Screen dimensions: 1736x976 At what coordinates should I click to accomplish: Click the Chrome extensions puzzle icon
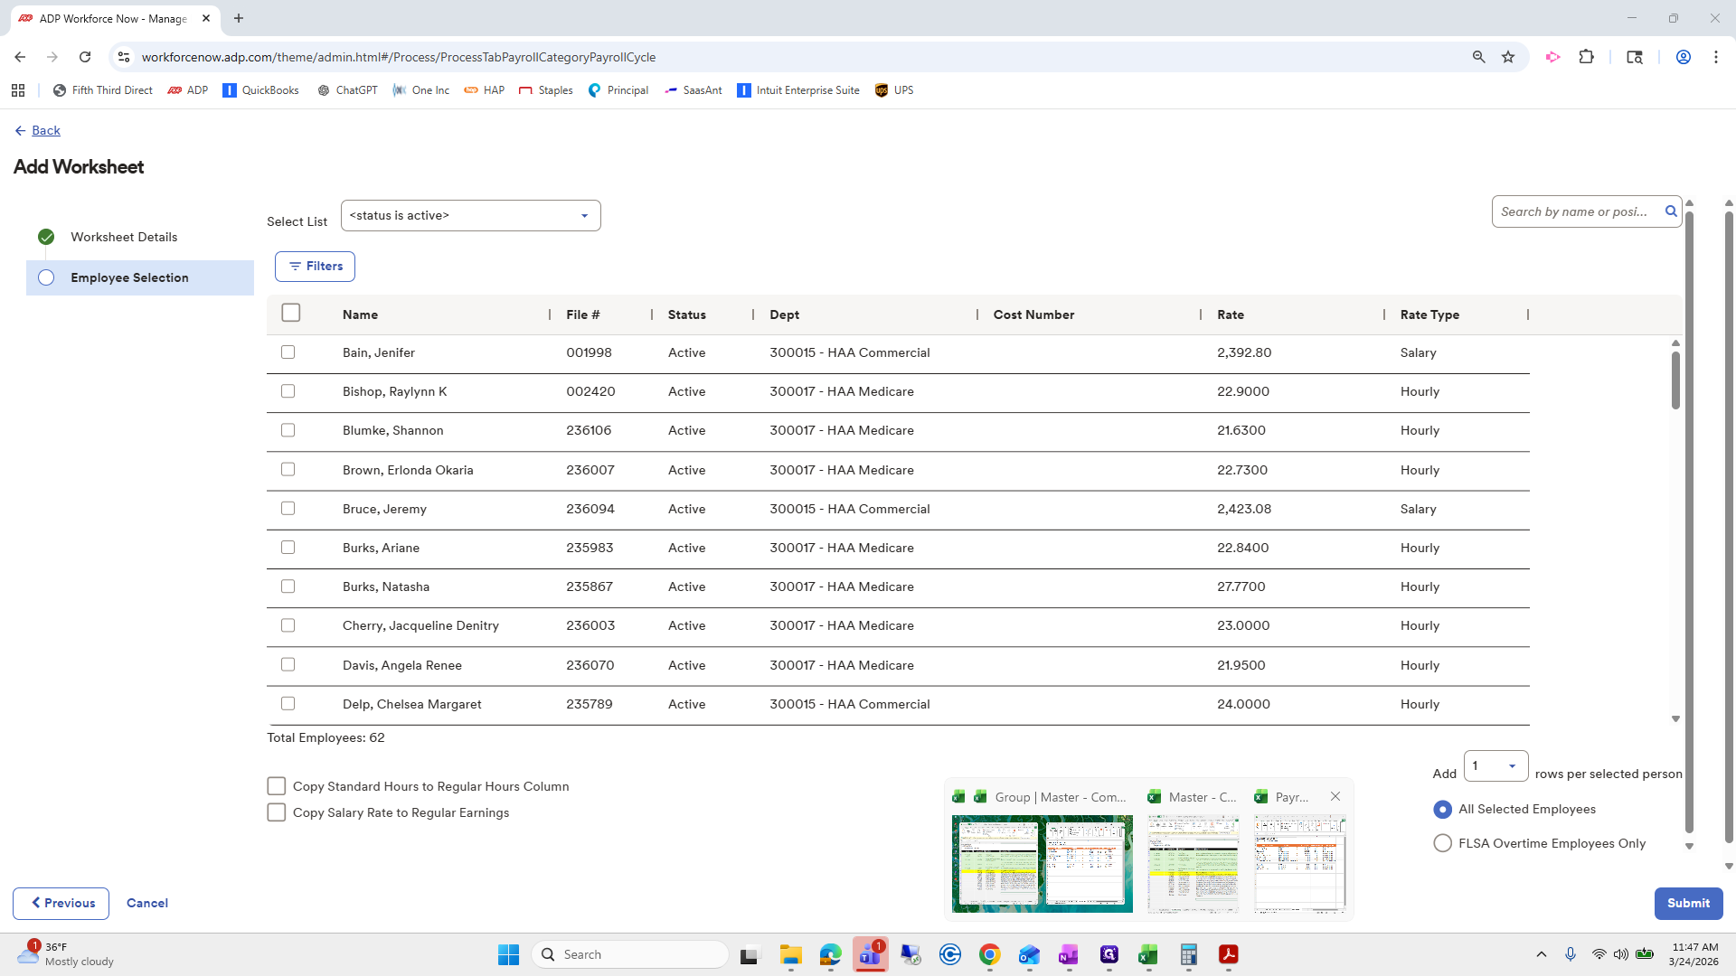1586,57
